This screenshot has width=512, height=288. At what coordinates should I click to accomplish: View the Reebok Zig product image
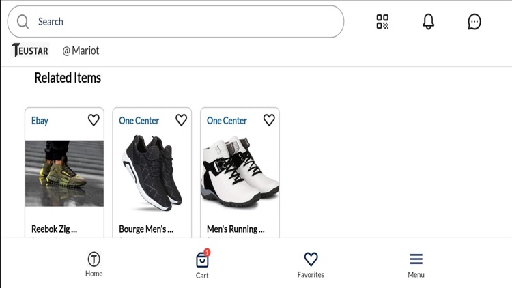(x=64, y=173)
